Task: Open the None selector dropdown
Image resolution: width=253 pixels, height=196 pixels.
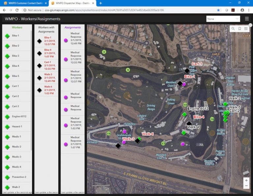Action: 223,19
